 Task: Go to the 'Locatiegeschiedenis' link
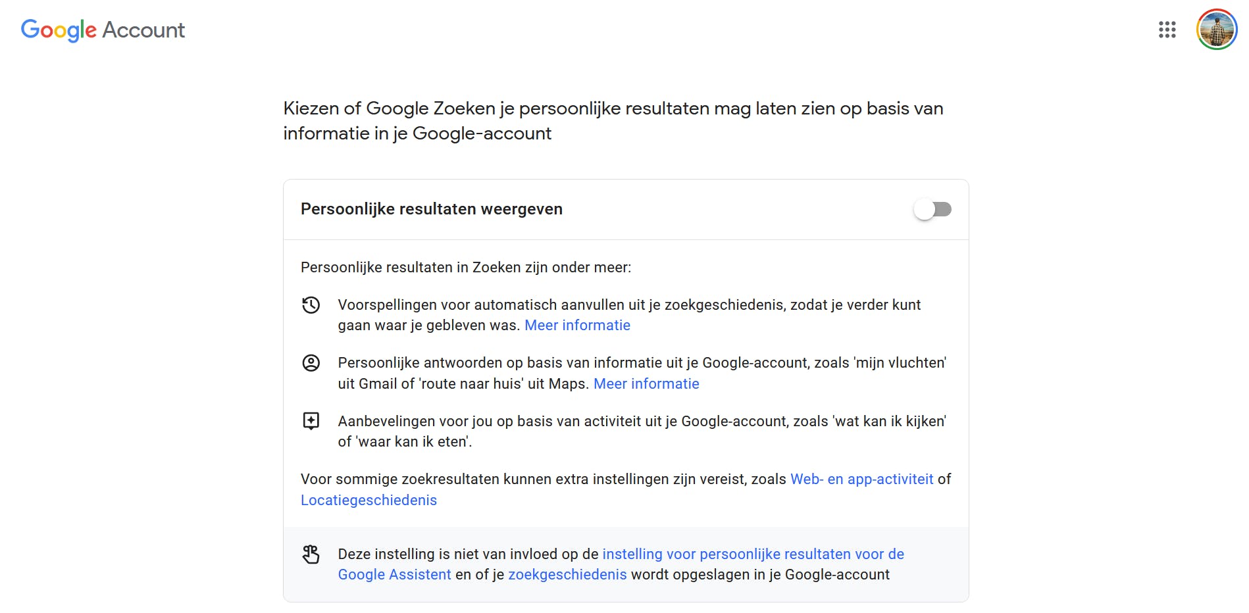pos(369,501)
